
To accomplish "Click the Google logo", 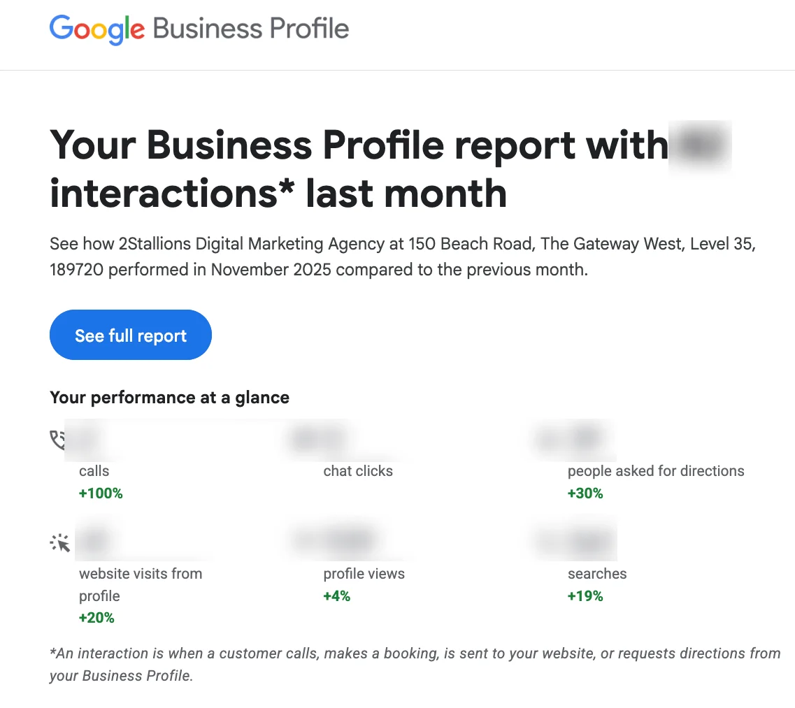I will (x=96, y=29).
